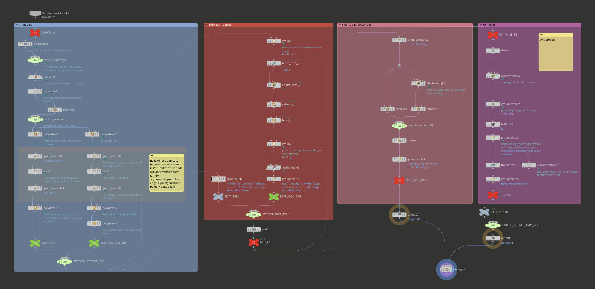Collapse the UV TRIMS network box
The width and height of the screenshot is (595, 289).
pyautogui.click(x=481, y=25)
